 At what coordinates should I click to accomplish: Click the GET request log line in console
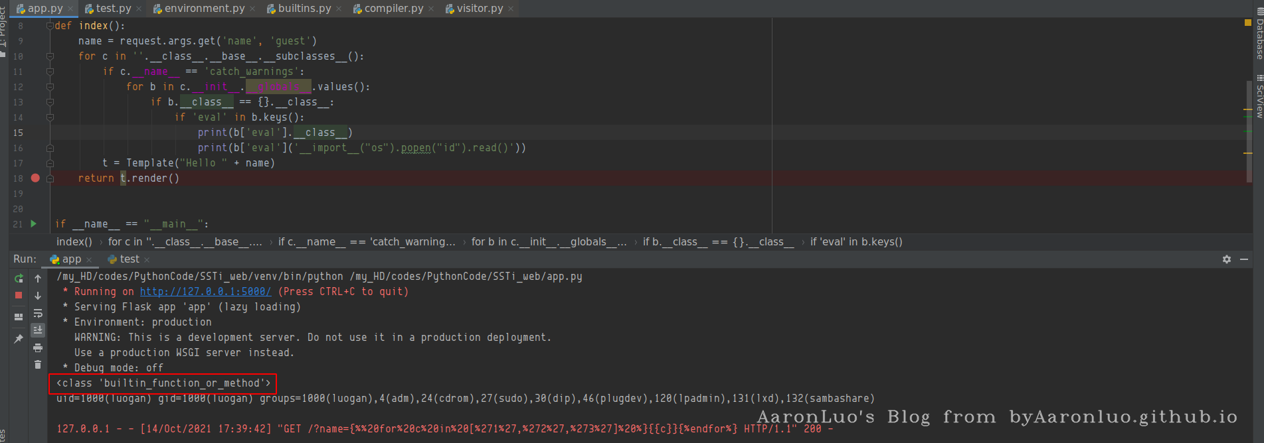(444, 429)
